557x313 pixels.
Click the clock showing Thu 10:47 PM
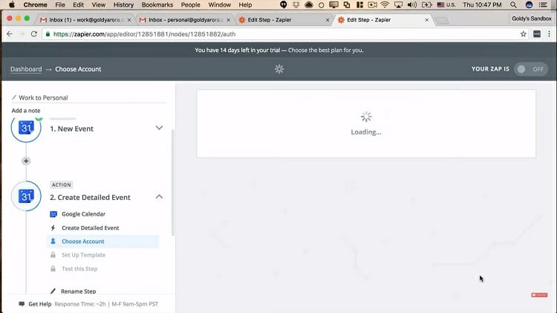pos(482,4)
